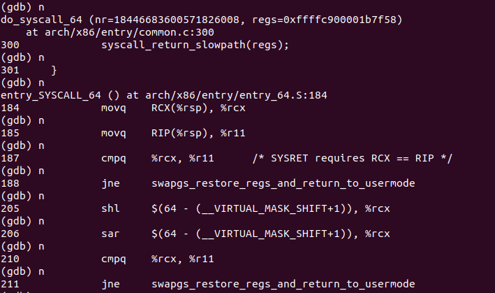Click the syscall_return_slowpath(regs); source line
This screenshot has width=495, height=293.
pyautogui.click(x=195, y=45)
